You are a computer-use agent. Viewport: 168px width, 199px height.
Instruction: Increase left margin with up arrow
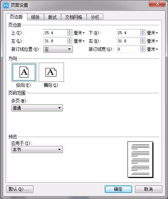[x=69, y=40]
